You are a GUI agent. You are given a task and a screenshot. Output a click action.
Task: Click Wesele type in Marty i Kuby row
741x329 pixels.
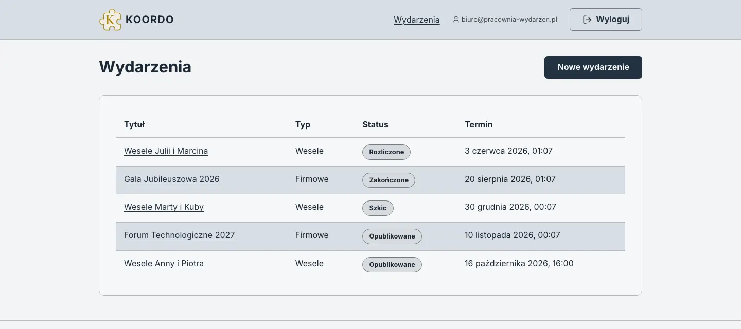[309, 207]
